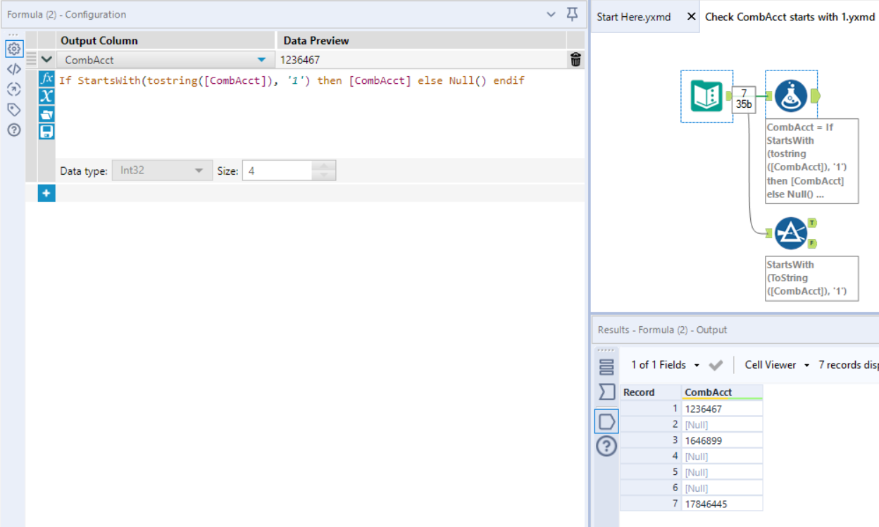Collapse the CombAcct expression chevron
Screen dimensions: 879x527
click(46, 60)
